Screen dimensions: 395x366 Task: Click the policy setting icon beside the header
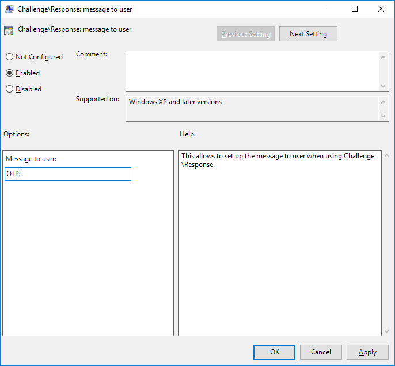pos(9,30)
